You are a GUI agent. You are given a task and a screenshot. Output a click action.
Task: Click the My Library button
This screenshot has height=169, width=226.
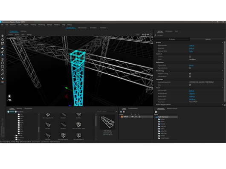(20, 112)
